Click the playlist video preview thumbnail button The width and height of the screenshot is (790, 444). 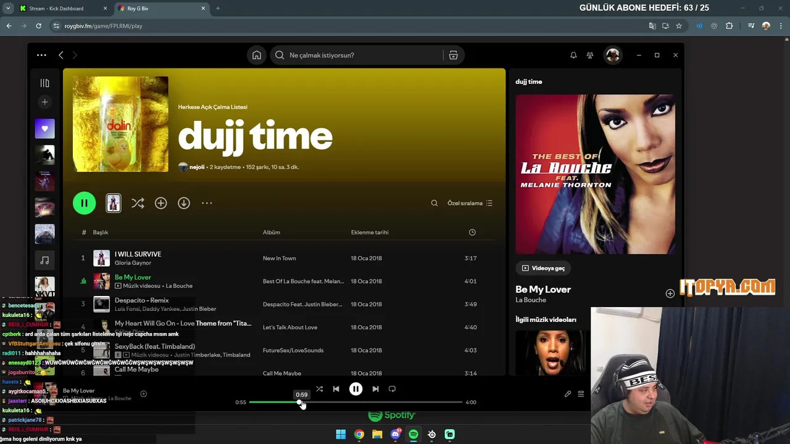click(114, 203)
